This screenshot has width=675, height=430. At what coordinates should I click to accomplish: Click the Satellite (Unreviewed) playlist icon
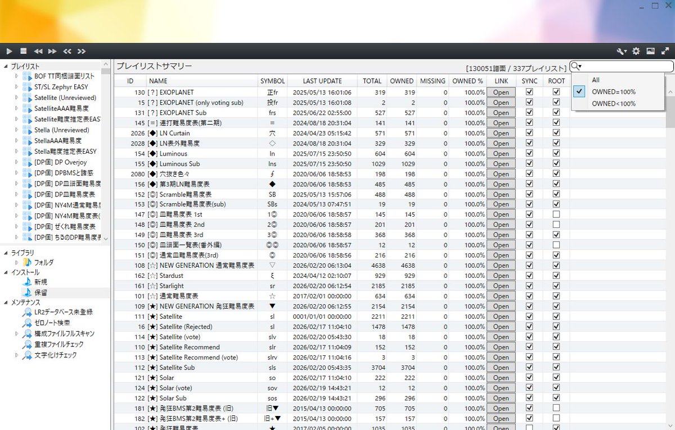[27, 98]
